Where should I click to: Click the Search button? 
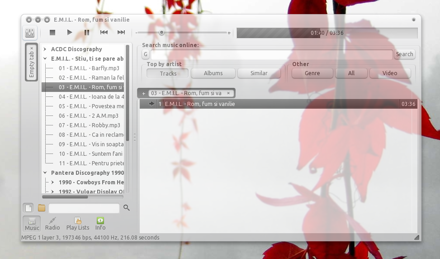[x=404, y=54]
